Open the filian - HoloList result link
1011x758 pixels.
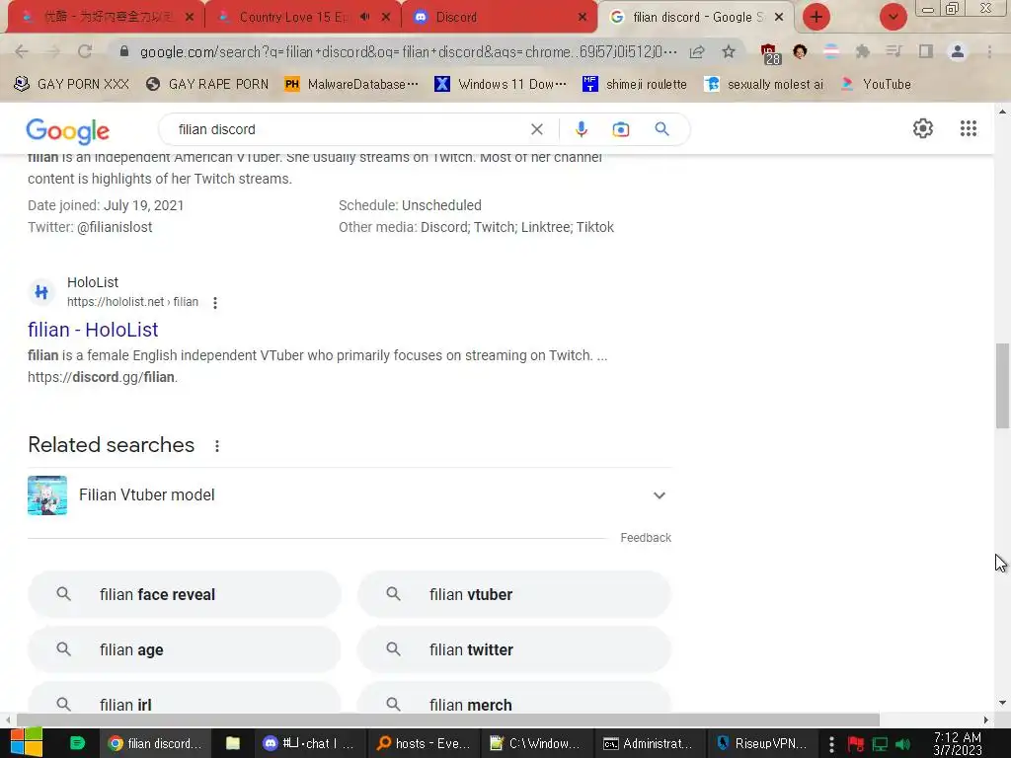(93, 330)
